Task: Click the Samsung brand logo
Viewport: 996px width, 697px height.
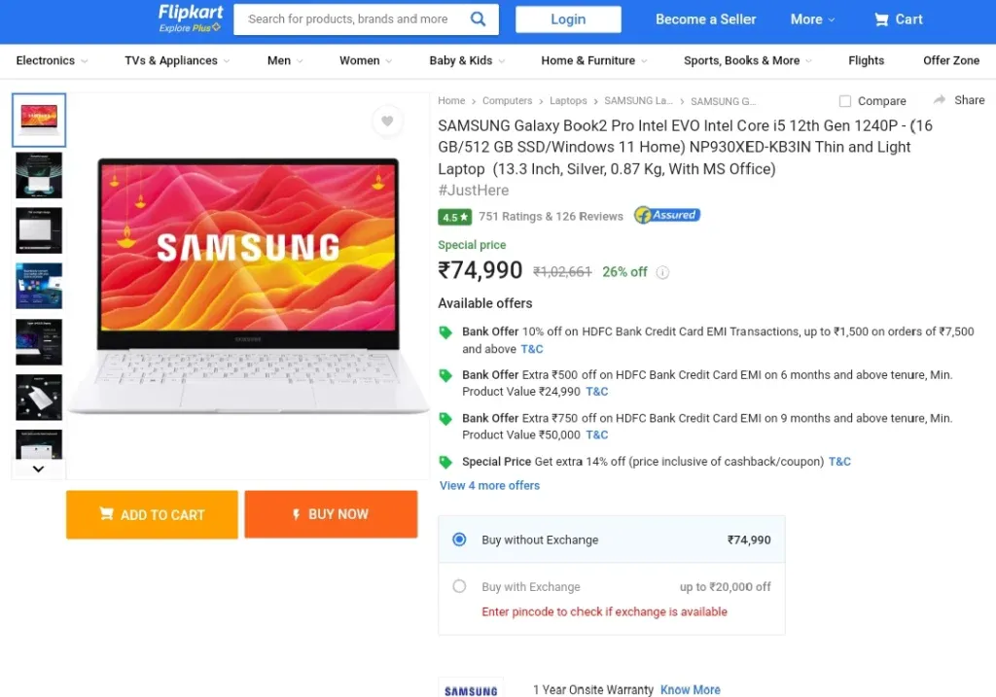Action: coord(471,690)
